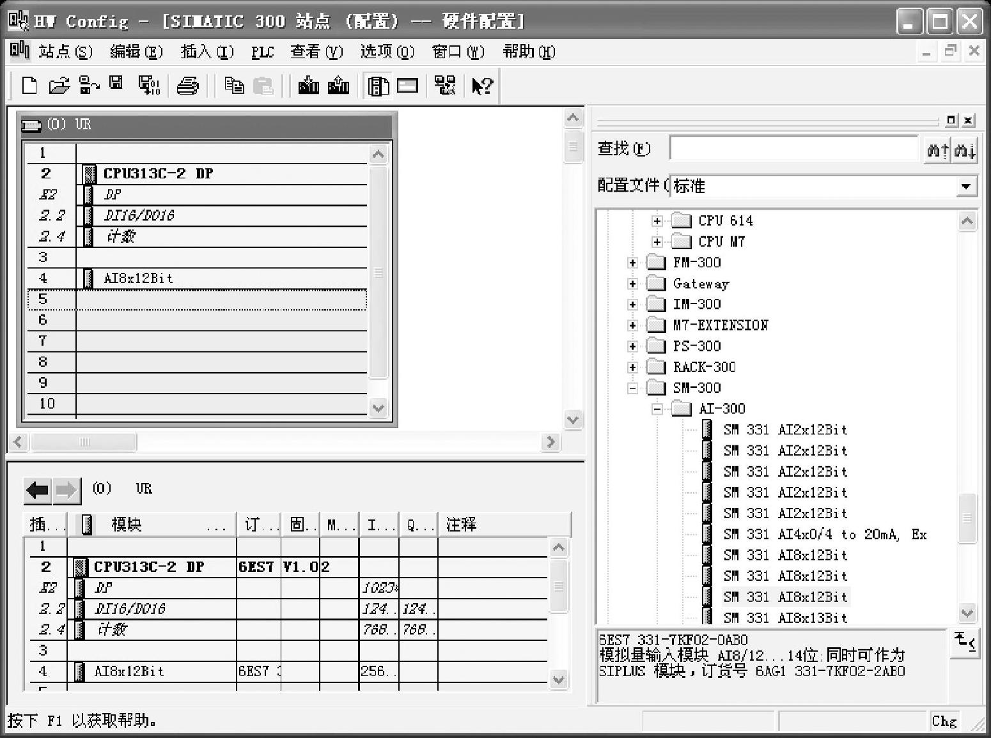Click the catalog tree scroll down arrow
This screenshot has width=991, height=738.
click(967, 613)
